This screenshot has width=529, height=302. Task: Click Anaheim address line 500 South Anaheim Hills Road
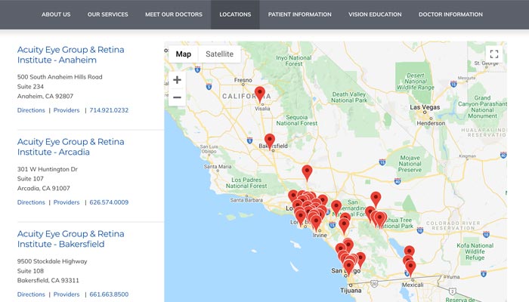60,77
